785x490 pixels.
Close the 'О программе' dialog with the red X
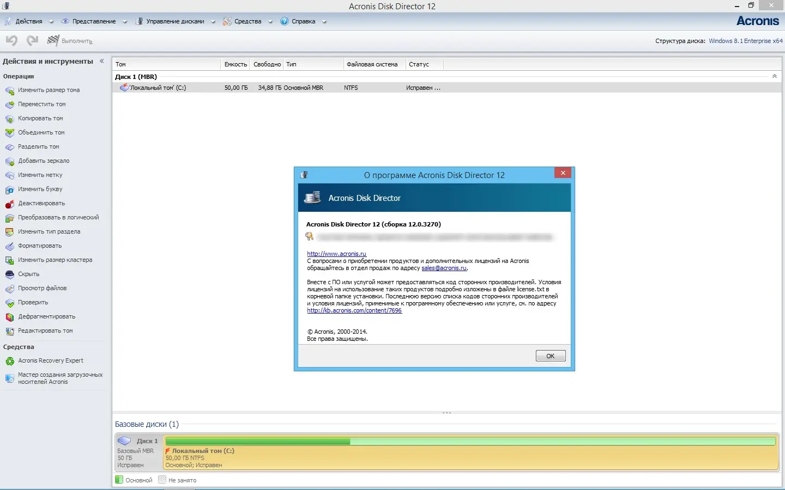pos(563,173)
